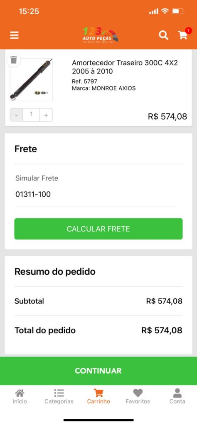Select the Carrinho tab

coord(98,396)
